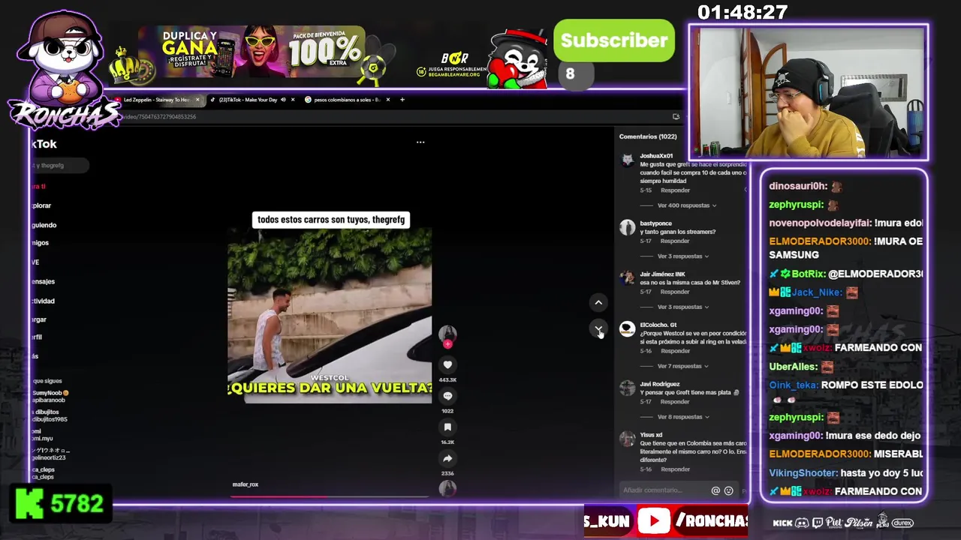The image size is (961, 540).
Task: Open followed account ca_cleps
Action: (43, 473)
